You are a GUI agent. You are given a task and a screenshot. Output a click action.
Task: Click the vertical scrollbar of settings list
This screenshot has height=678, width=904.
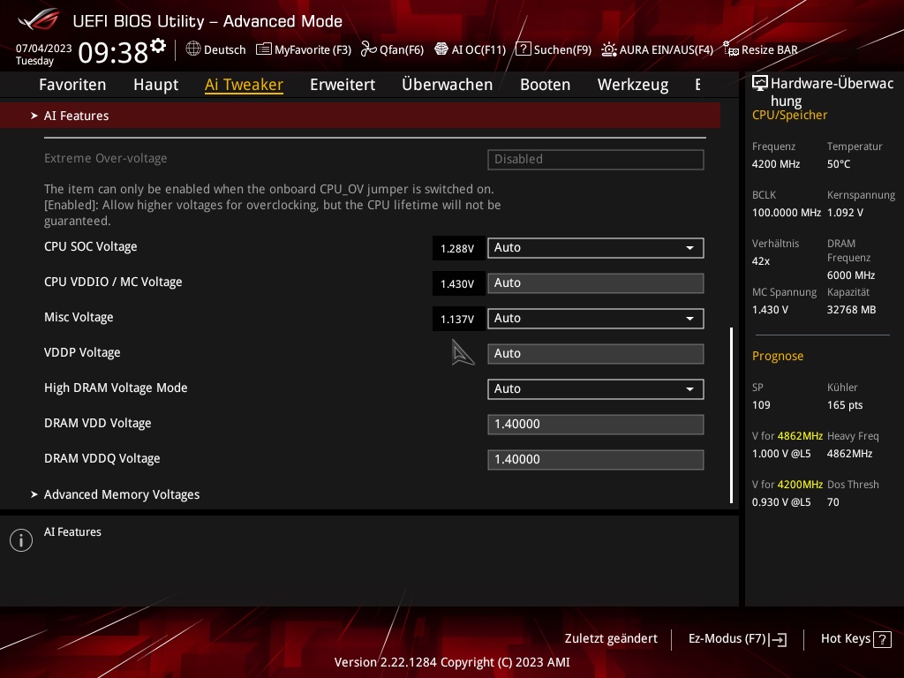click(x=732, y=415)
